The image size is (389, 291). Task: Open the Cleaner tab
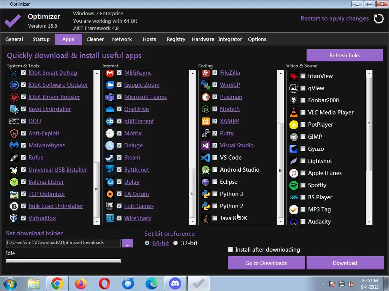[x=95, y=39]
